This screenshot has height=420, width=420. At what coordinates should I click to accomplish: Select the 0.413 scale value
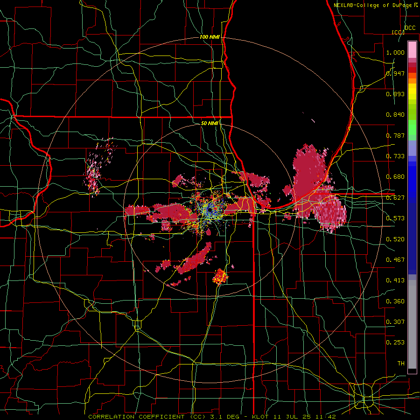[395, 280]
